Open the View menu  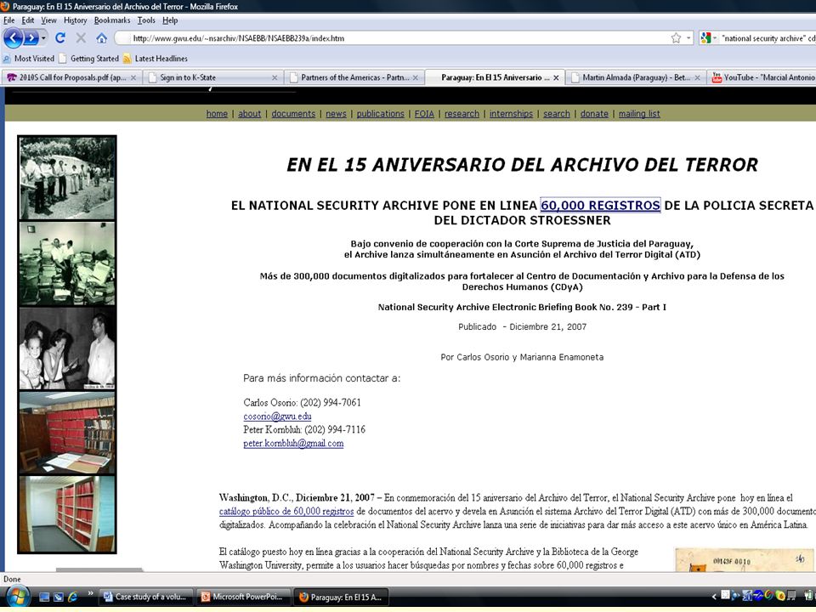48,20
